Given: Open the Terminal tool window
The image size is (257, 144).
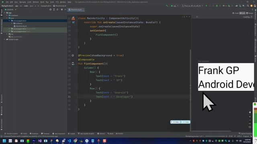Looking at the screenshot, I should [x=45, y=134].
